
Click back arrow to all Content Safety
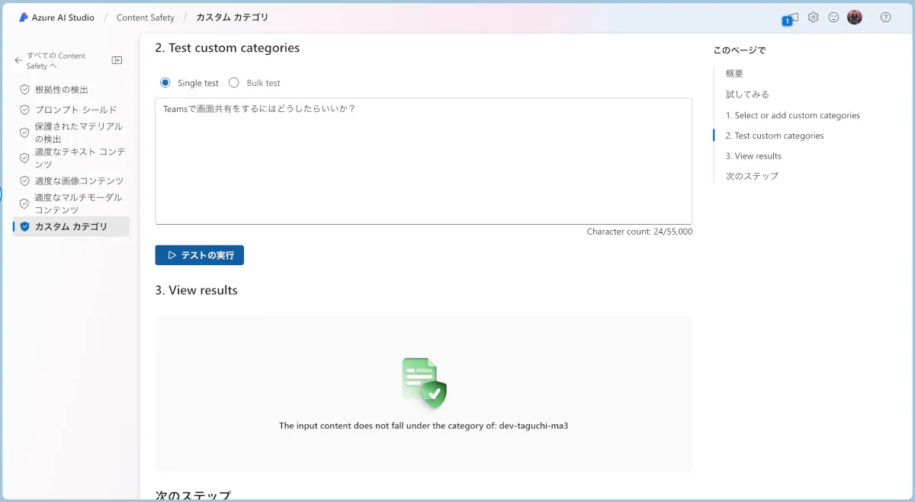tap(18, 60)
